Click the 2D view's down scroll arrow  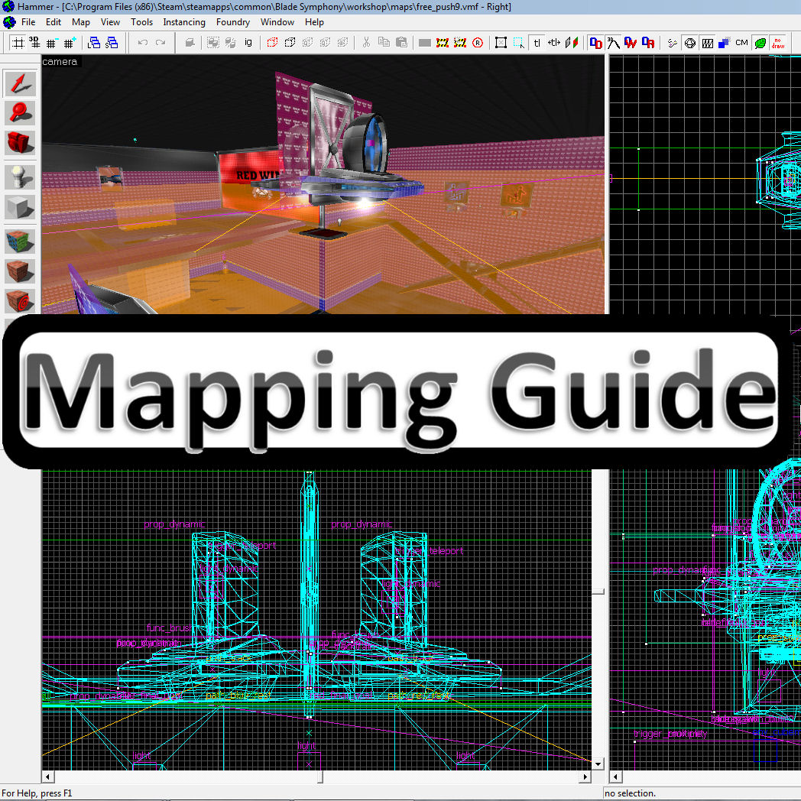click(x=598, y=763)
